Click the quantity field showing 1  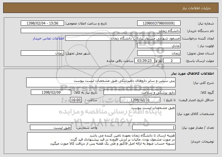[154, 128]
